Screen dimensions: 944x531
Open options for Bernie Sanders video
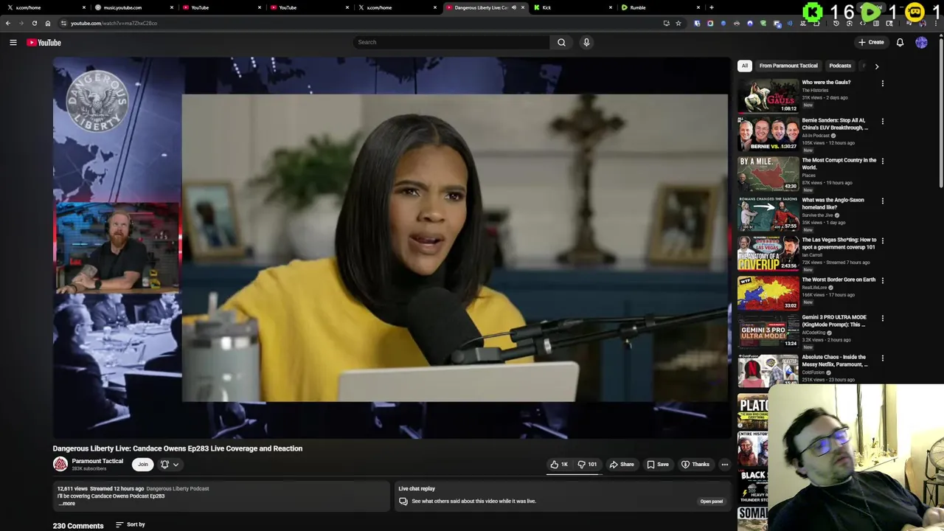coord(882,121)
